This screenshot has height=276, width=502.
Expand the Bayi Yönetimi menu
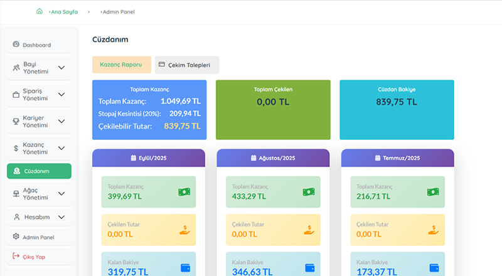[61, 68]
